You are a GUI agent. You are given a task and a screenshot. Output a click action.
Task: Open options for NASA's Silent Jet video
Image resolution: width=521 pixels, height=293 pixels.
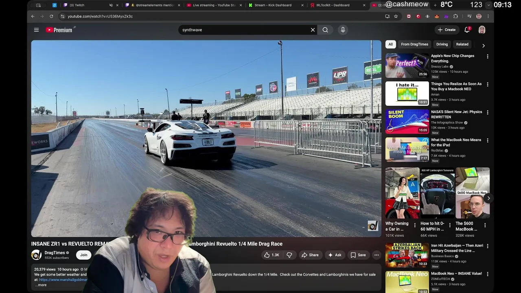pos(488,112)
